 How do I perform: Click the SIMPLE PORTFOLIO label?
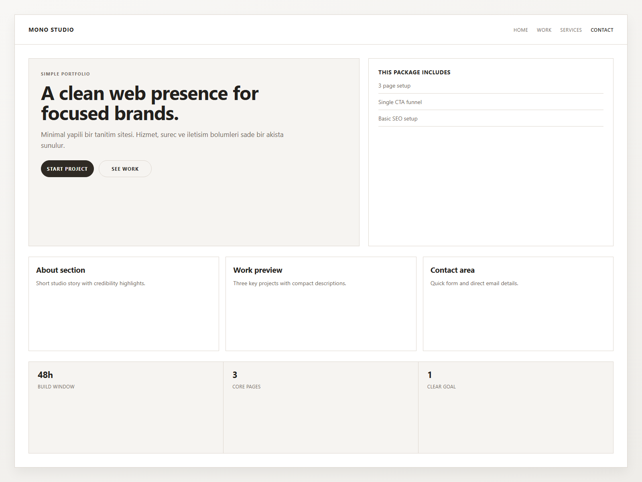65,74
